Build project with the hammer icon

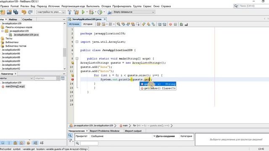pos(69,12)
